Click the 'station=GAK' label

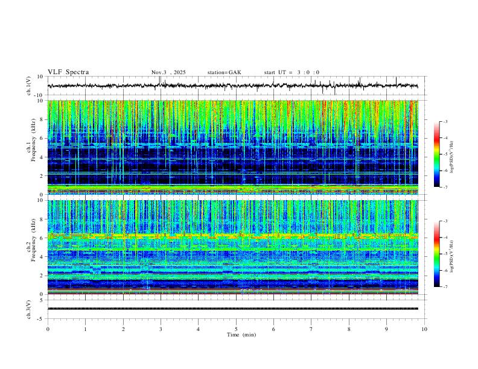click(x=224, y=72)
